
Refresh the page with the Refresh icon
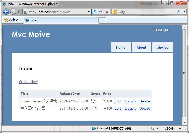click(101, 12)
